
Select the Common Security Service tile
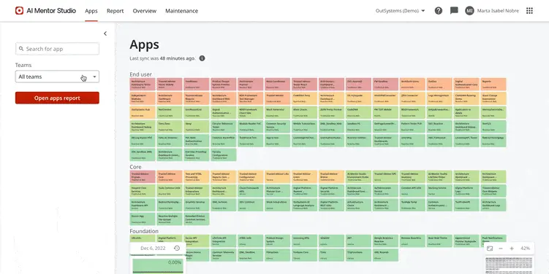click(277, 127)
